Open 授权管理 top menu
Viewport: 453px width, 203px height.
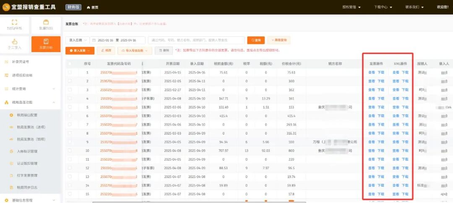click(x=351, y=7)
